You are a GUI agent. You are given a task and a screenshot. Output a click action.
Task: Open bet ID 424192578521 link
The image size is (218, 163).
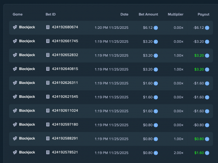[65, 152]
